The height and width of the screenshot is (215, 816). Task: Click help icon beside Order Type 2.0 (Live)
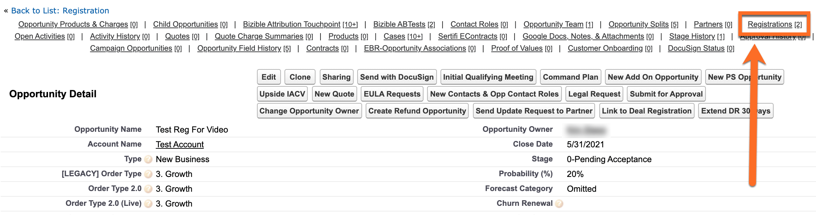[149, 204]
